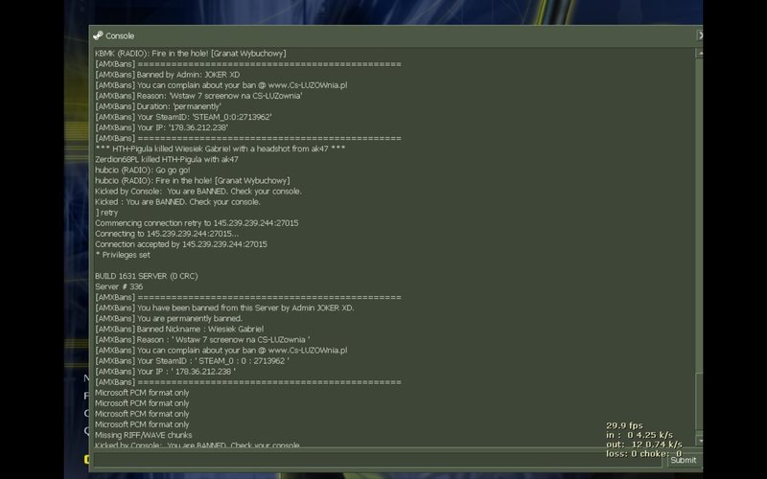The width and height of the screenshot is (767, 479).
Task: Click 'Connecting to 145.239.239.244:27015...' line
Action: point(167,234)
